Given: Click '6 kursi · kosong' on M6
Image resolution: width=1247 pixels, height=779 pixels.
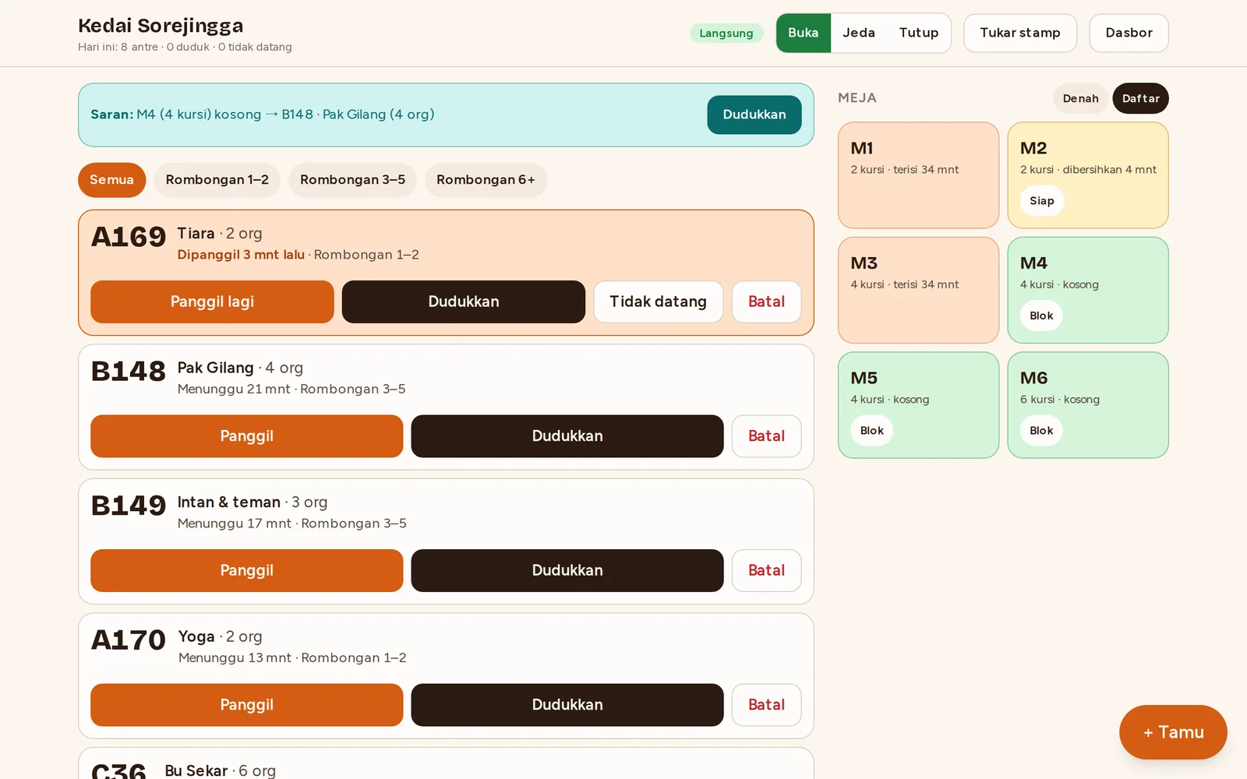Looking at the screenshot, I should click(1060, 400).
